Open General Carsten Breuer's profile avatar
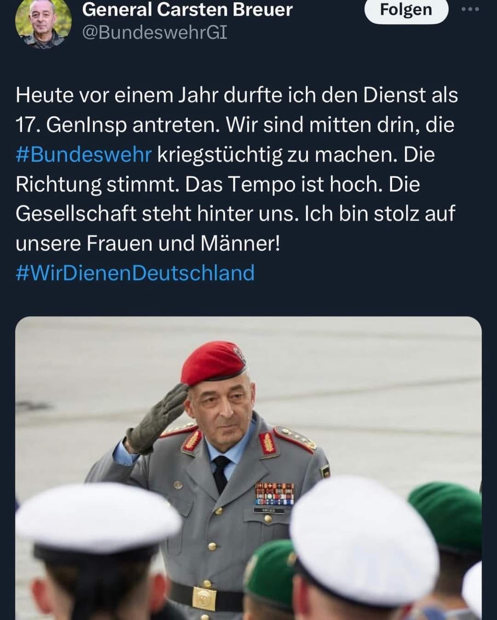The width and height of the screenshot is (497, 620). click(43, 23)
